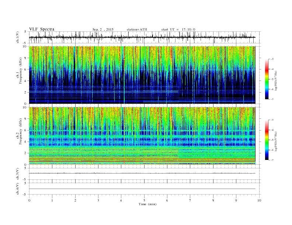
Task: Select the "Time (min)" axis title
Action: (147, 204)
